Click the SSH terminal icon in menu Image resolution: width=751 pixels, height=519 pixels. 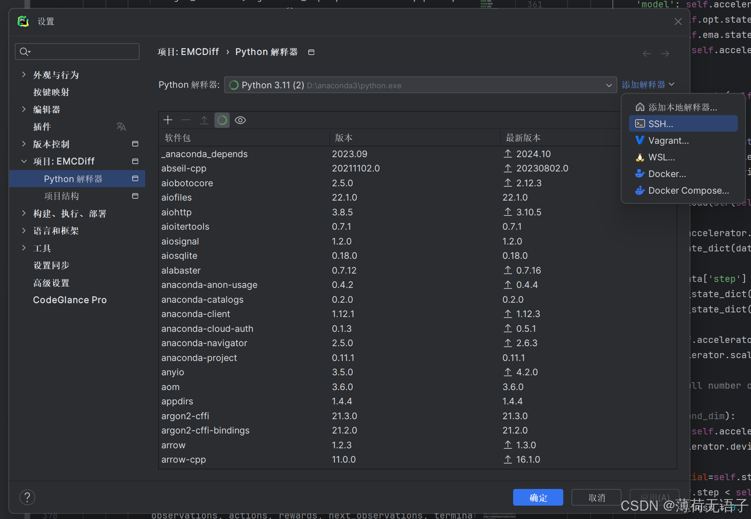[640, 124]
